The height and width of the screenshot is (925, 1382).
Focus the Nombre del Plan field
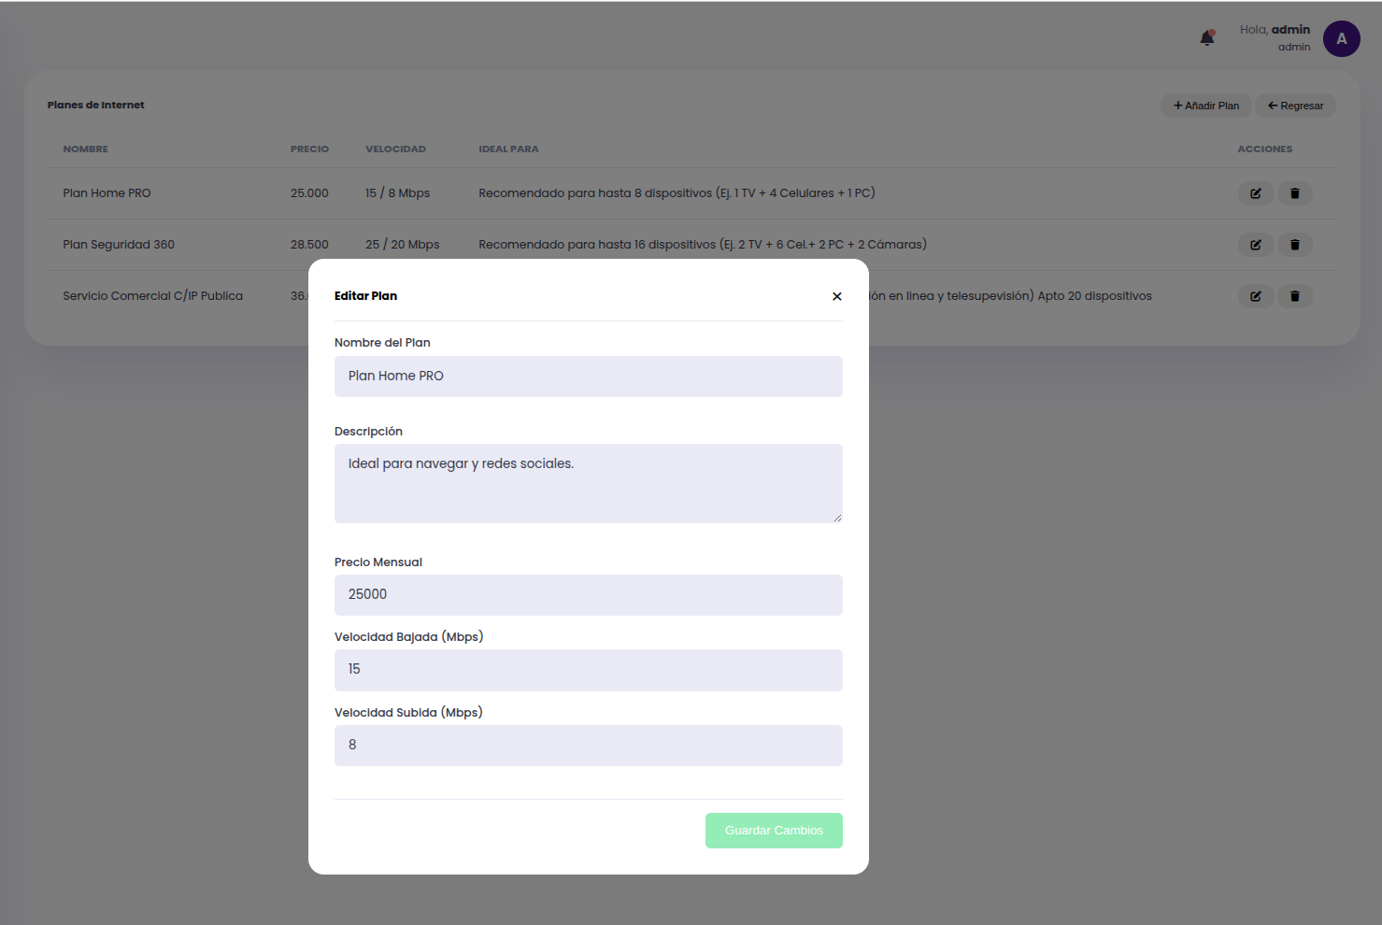[589, 377]
